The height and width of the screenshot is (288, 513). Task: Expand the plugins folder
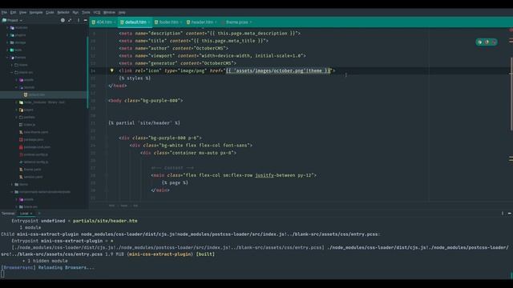(7, 35)
